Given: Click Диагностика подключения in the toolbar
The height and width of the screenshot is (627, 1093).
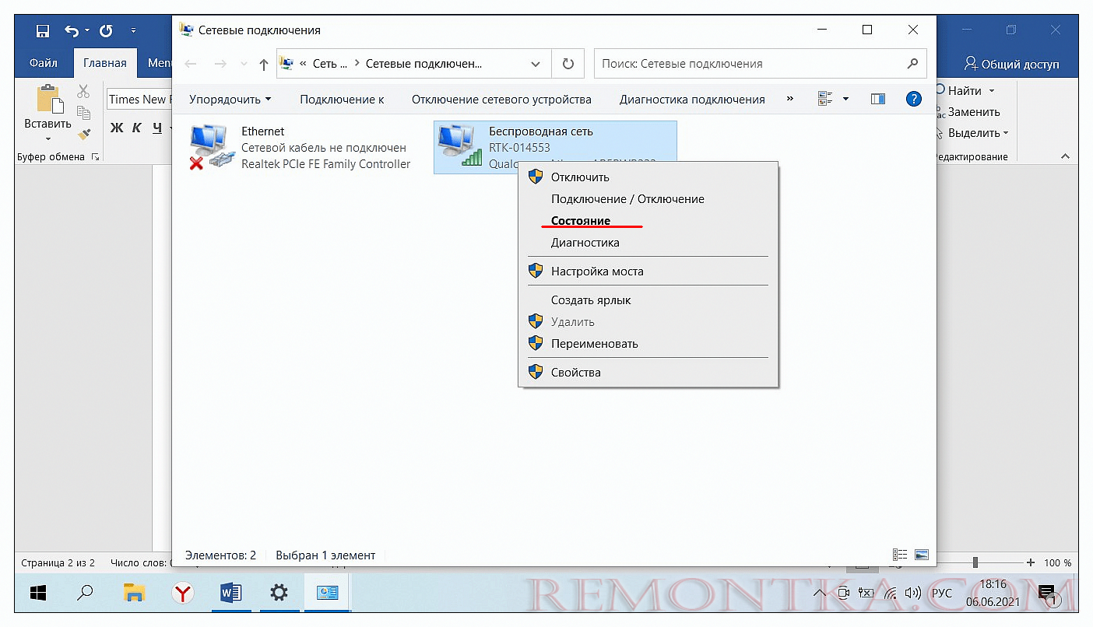Looking at the screenshot, I should 692,99.
